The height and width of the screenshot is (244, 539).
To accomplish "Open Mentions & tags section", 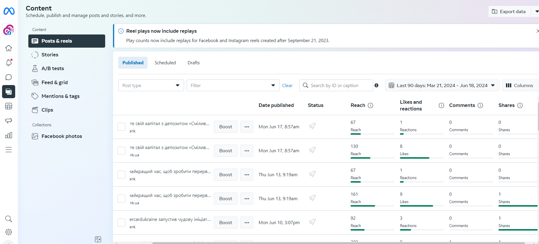I will [x=67, y=96].
